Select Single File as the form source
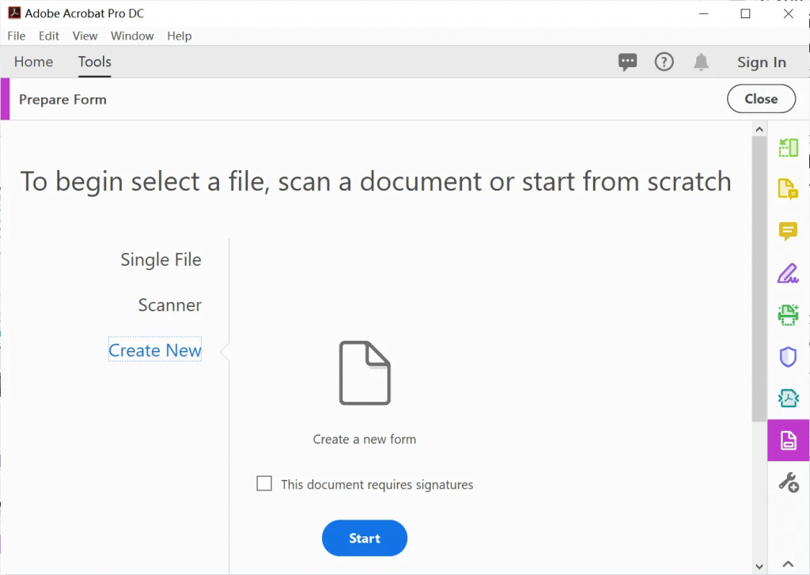Viewport: 810px width, 575px height. [161, 259]
